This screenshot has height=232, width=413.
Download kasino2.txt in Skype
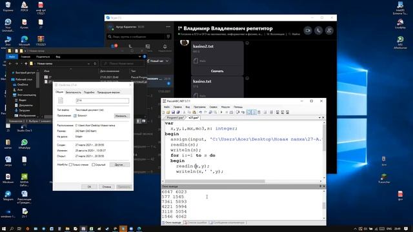(x=217, y=71)
